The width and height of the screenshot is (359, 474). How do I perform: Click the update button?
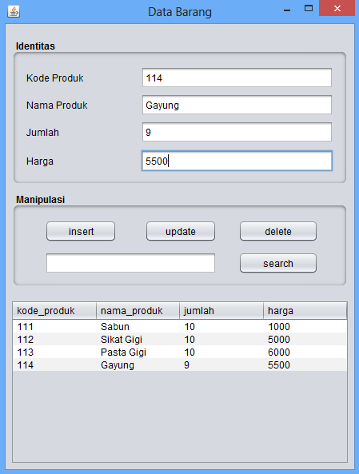coord(181,231)
